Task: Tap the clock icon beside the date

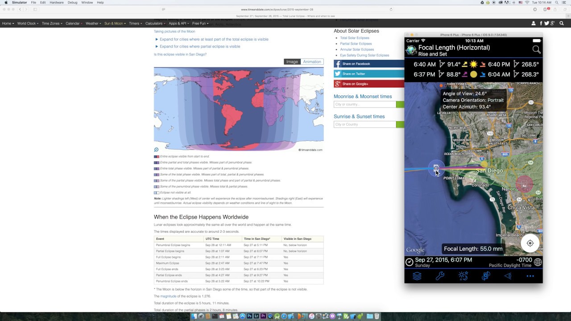Action: pyautogui.click(x=409, y=262)
